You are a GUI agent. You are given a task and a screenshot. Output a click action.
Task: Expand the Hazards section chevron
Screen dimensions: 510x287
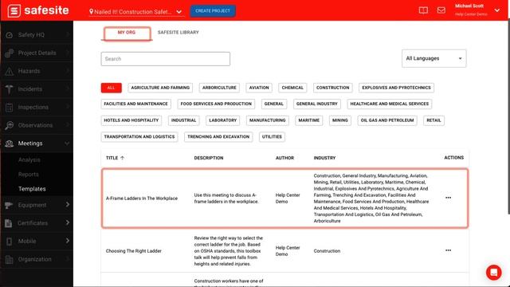(x=68, y=71)
